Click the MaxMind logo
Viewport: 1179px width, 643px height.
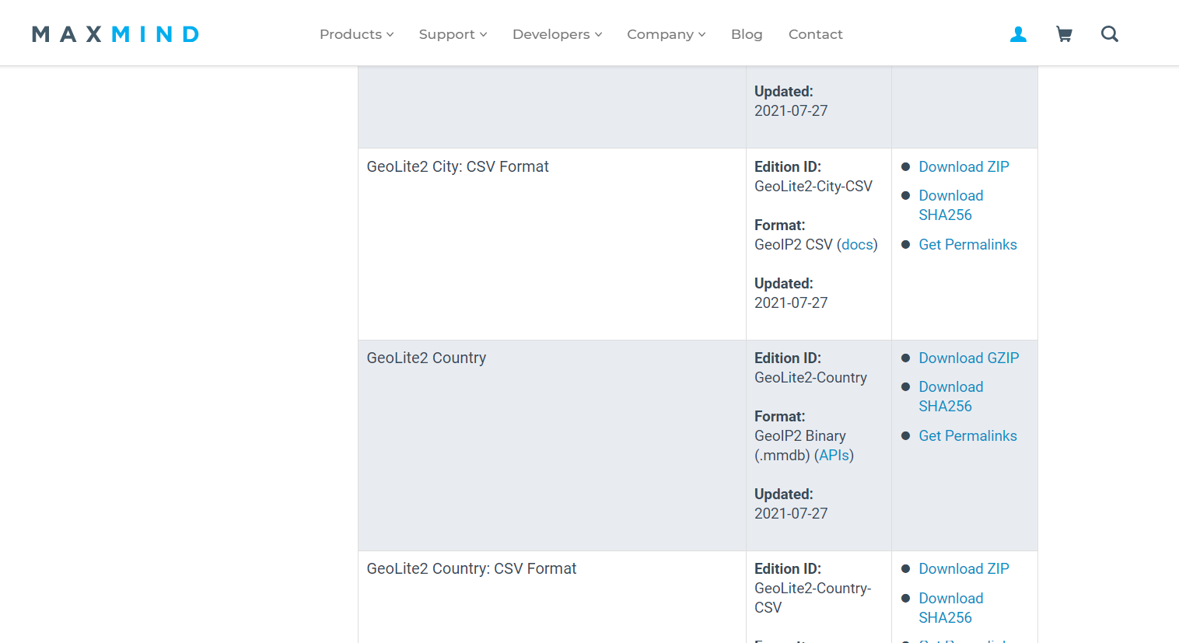point(115,34)
